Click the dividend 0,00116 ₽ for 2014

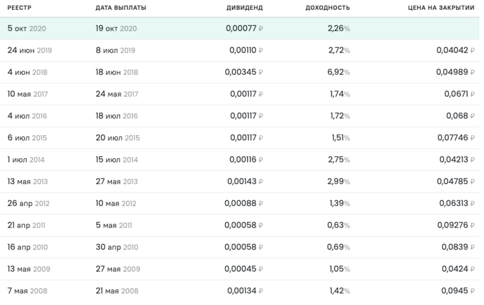(x=246, y=159)
